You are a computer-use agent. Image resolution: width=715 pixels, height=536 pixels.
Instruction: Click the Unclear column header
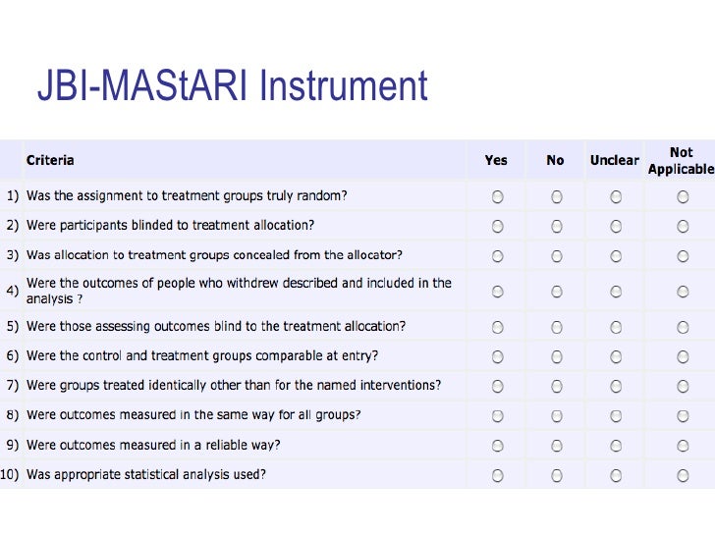tap(614, 160)
